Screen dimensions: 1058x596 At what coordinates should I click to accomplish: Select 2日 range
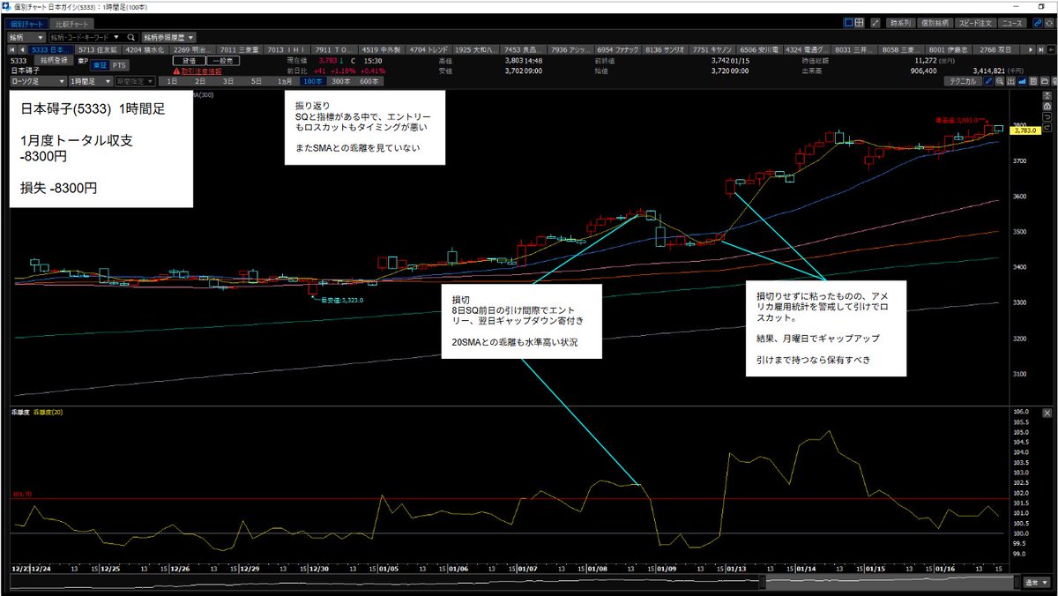pos(199,80)
